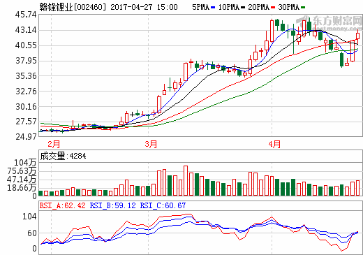Screen dimensions: 363x255
Task: Click the 2月 month marker
Action: (54, 144)
